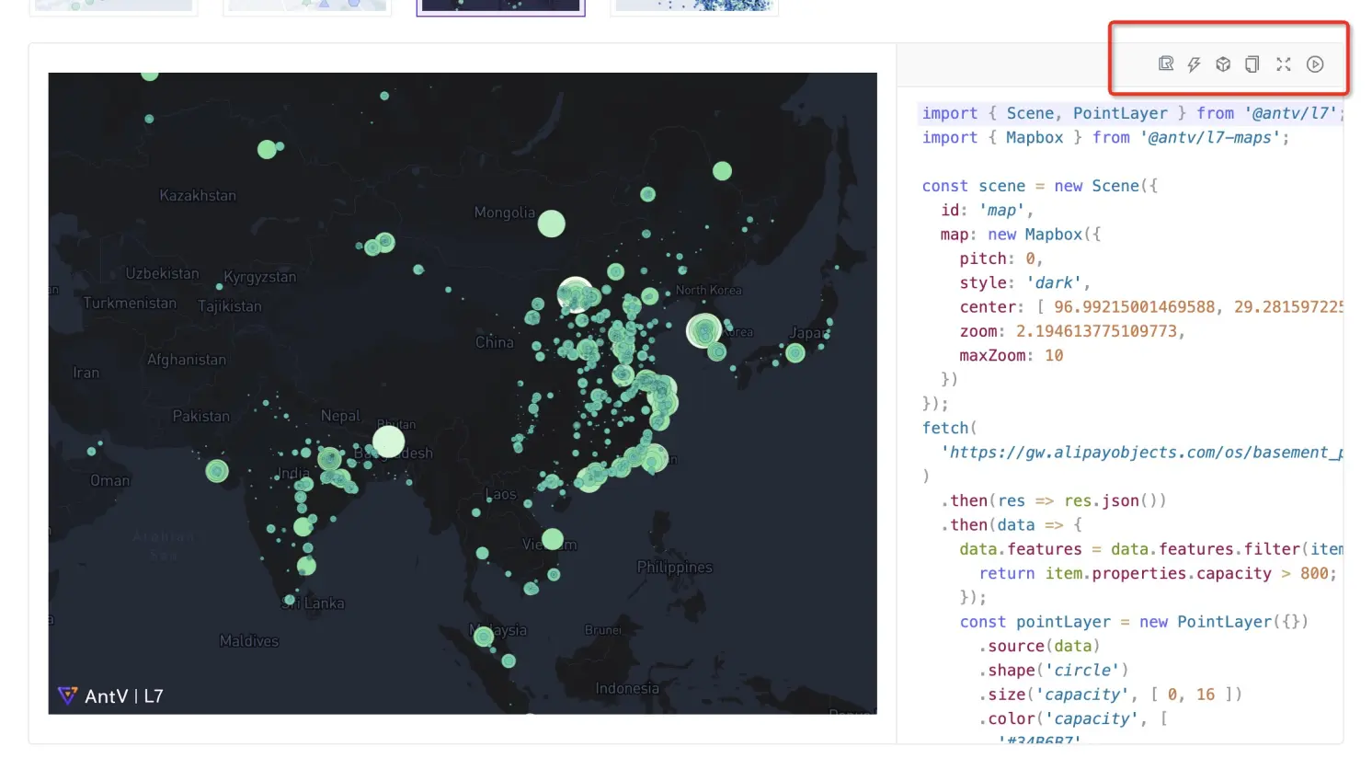1372x781 pixels.
Task: Click the 'map: new Mapbox({' line
Action: click(1020, 235)
